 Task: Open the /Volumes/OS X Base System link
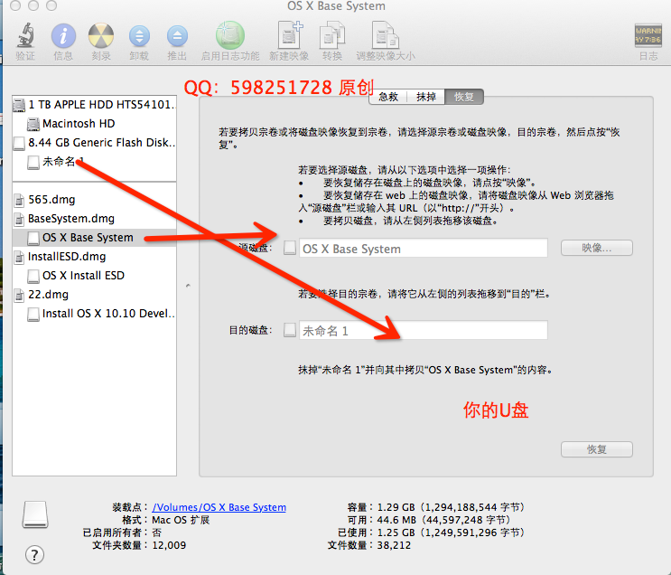point(219,507)
